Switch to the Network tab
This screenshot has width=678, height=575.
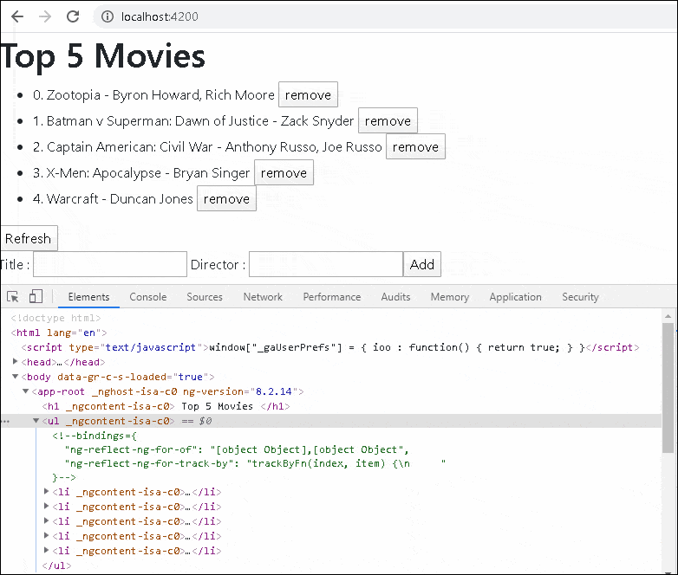coord(263,297)
